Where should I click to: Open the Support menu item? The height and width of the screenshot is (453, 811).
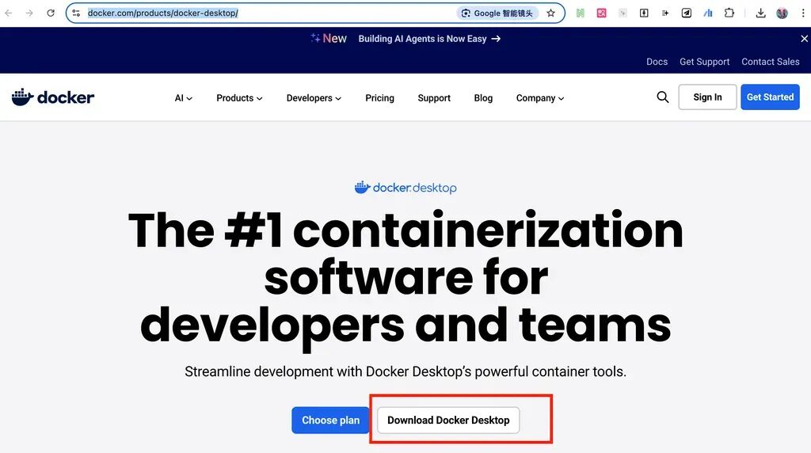tap(434, 98)
